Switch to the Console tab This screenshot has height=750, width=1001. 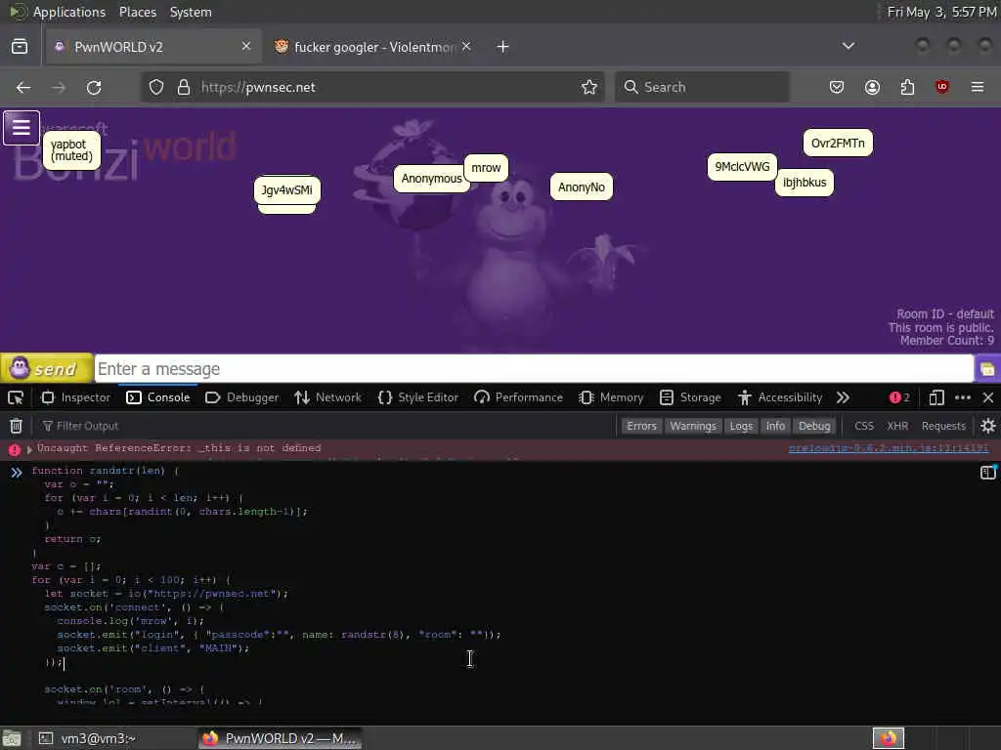click(158, 398)
